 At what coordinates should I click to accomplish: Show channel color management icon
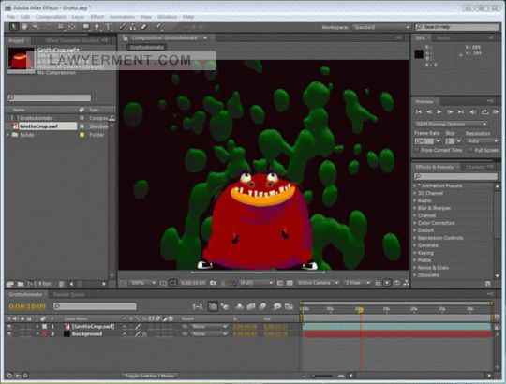click(233, 283)
